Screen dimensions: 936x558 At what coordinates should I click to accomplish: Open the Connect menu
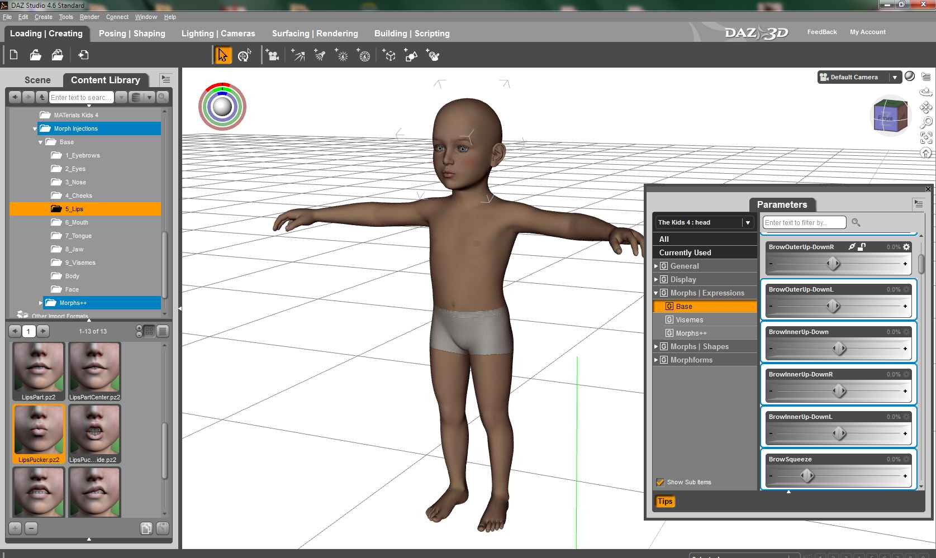(x=117, y=17)
